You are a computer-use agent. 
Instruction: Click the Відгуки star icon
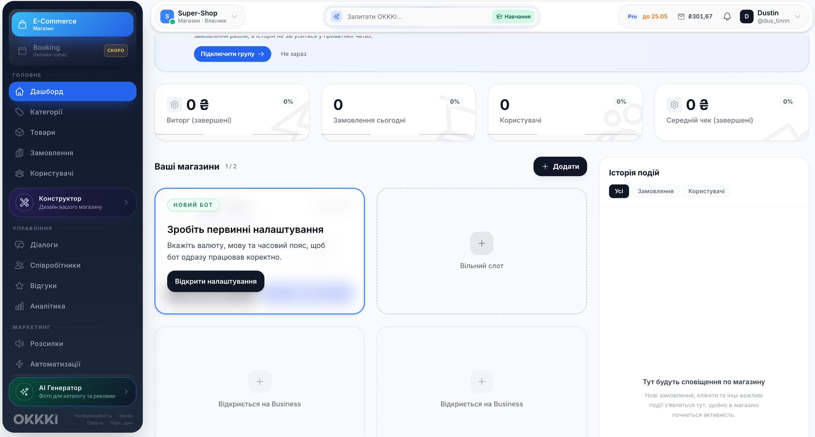point(20,286)
